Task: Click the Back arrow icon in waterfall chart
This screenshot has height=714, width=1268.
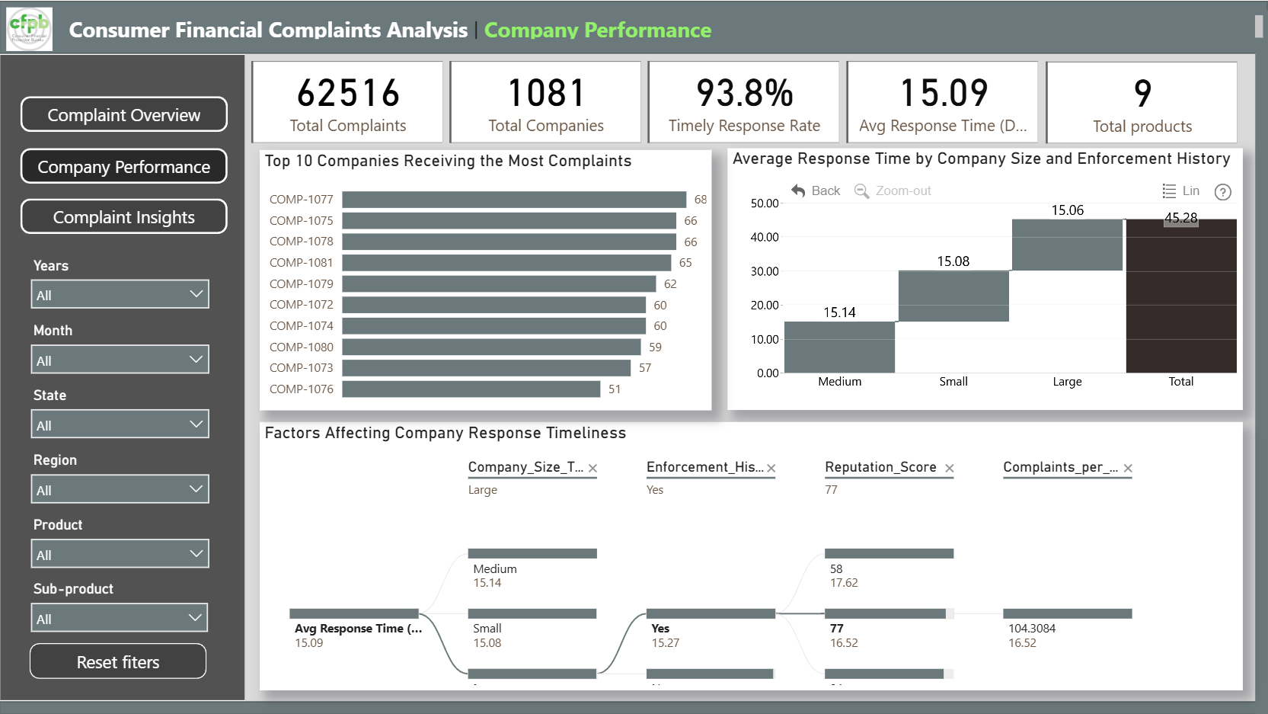Action: pyautogui.click(x=798, y=191)
